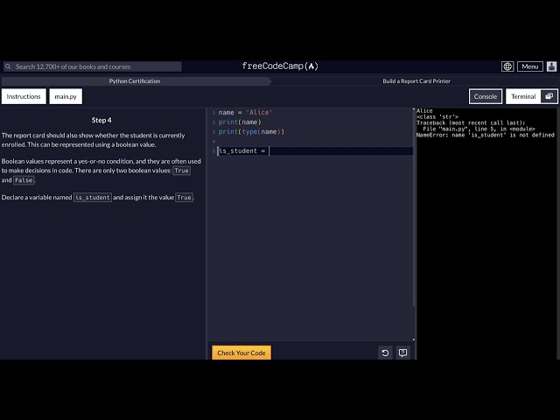
Task: Click the freeCodeCamp logo
Action: pos(280,66)
